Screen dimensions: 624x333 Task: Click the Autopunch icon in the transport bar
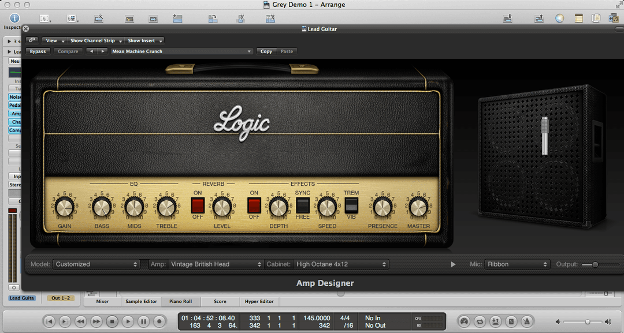pos(495,321)
